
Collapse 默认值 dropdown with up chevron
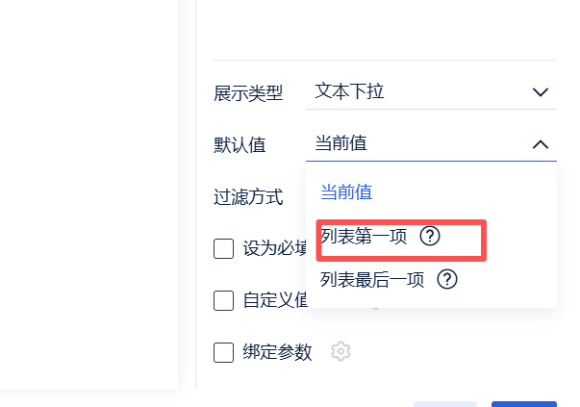coord(540,144)
